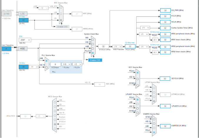Screen dimensions: 199x138
Task: Select HSE in PLL Source Mux
Action: pyautogui.click(x=46, y=61)
